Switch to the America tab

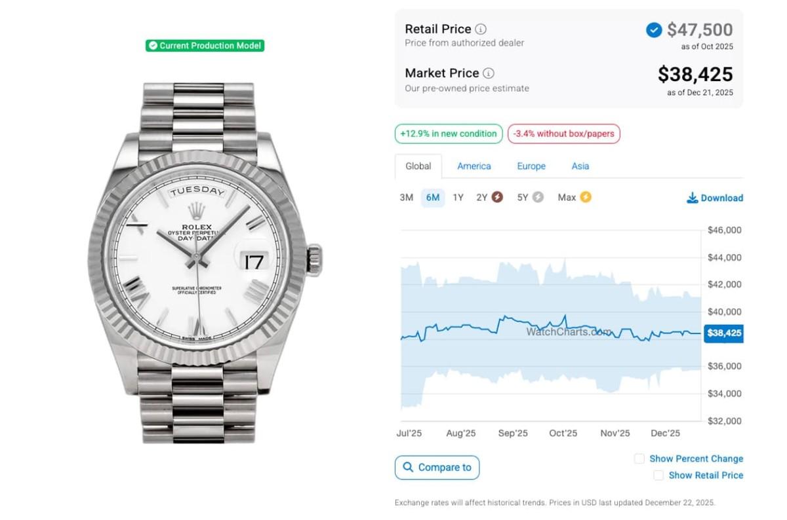(474, 166)
